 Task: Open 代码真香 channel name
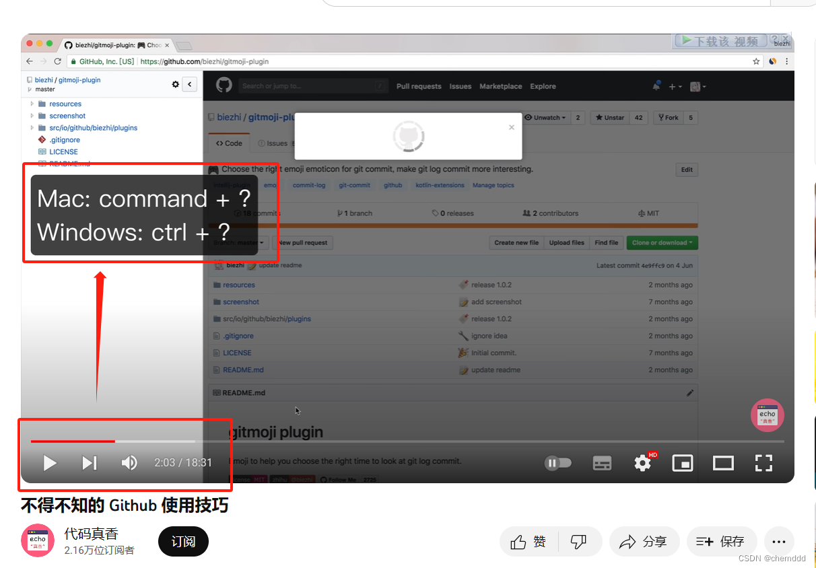coord(92,534)
